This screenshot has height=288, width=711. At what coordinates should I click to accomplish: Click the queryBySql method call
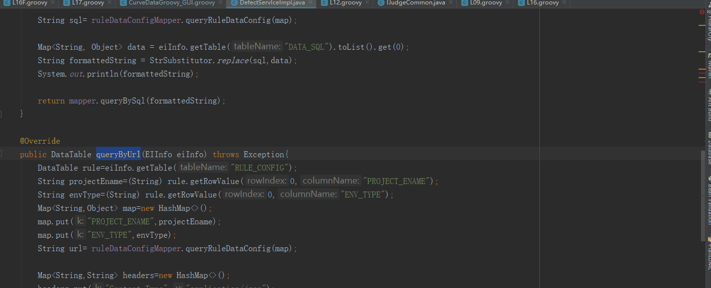122,101
